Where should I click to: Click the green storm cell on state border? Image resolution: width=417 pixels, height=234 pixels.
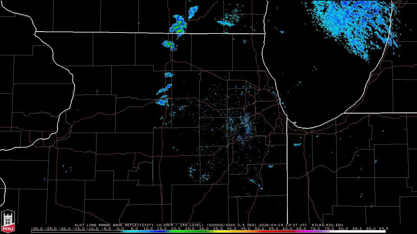(x=179, y=27)
